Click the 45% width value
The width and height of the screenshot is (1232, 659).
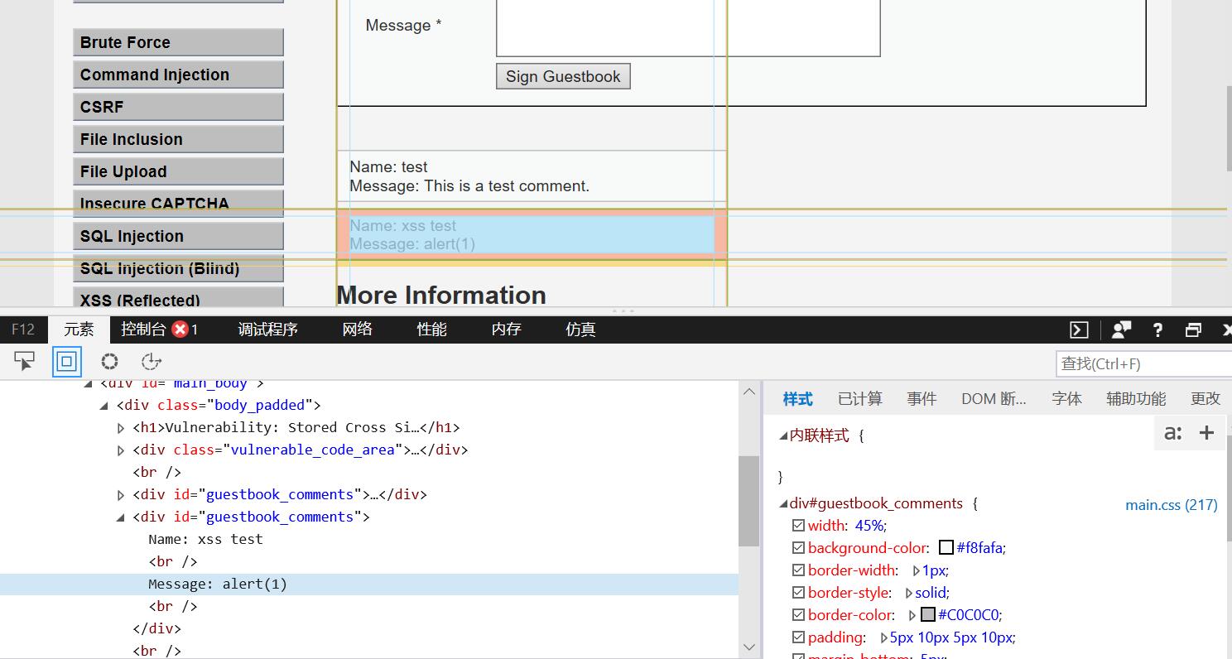(869, 526)
